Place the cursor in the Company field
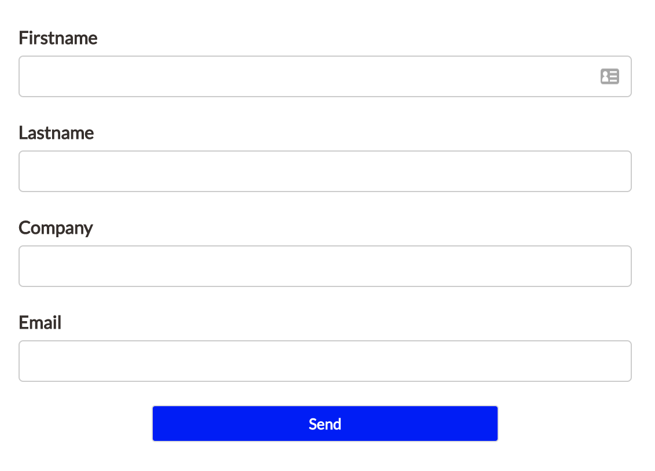 325,266
